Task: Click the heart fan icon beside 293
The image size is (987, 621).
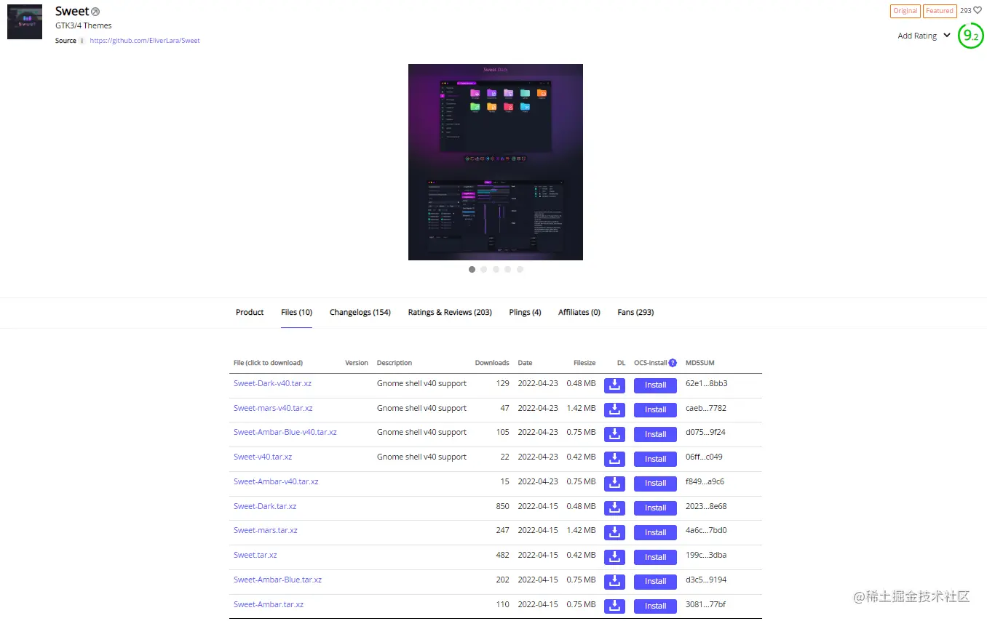Action: pyautogui.click(x=978, y=10)
